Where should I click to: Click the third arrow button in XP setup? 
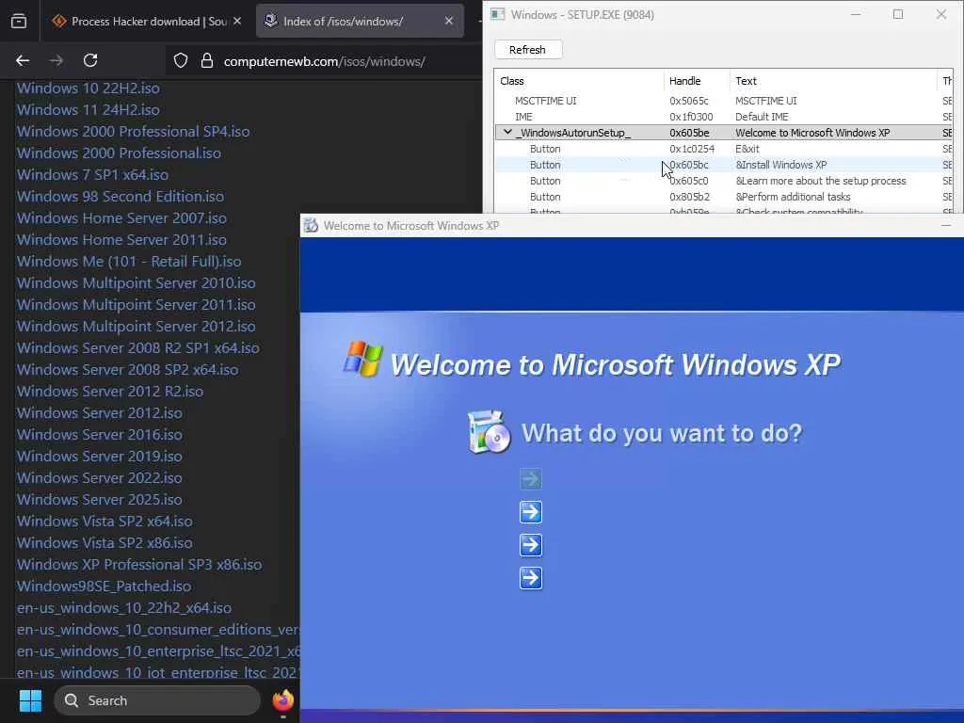(531, 545)
